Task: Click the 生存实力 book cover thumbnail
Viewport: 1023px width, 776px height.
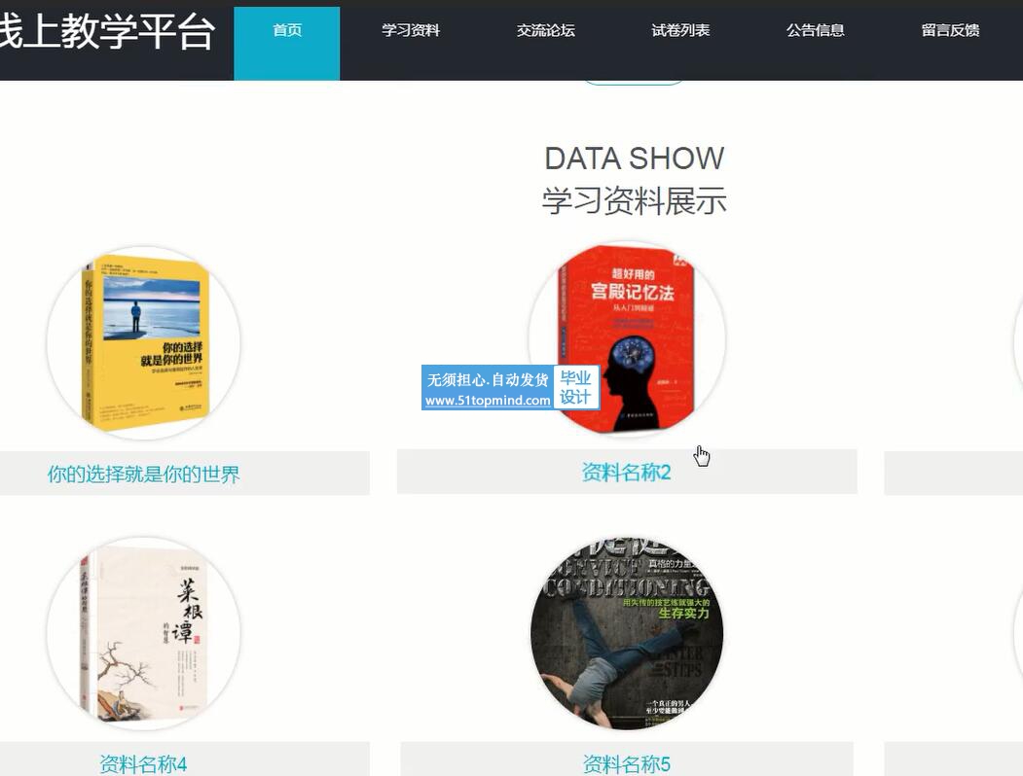Action: pyautogui.click(x=626, y=632)
